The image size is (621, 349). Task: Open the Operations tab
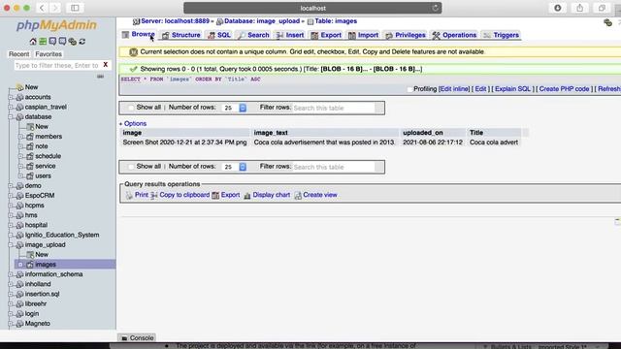(454, 35)
